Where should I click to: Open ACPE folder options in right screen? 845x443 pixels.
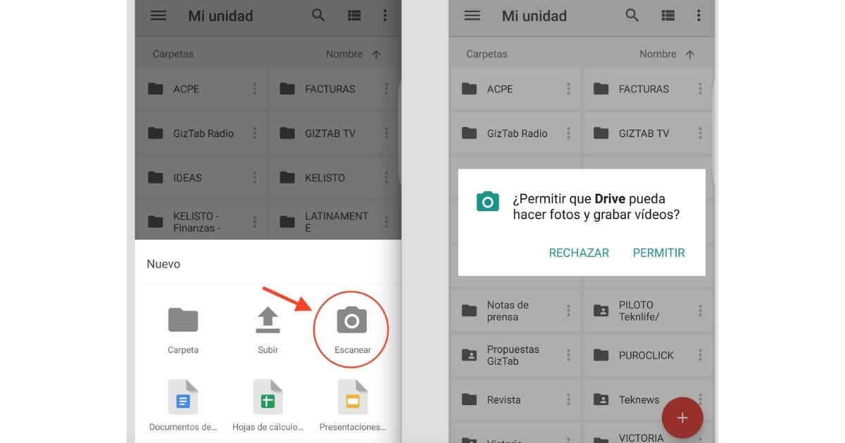pos(568,89)
